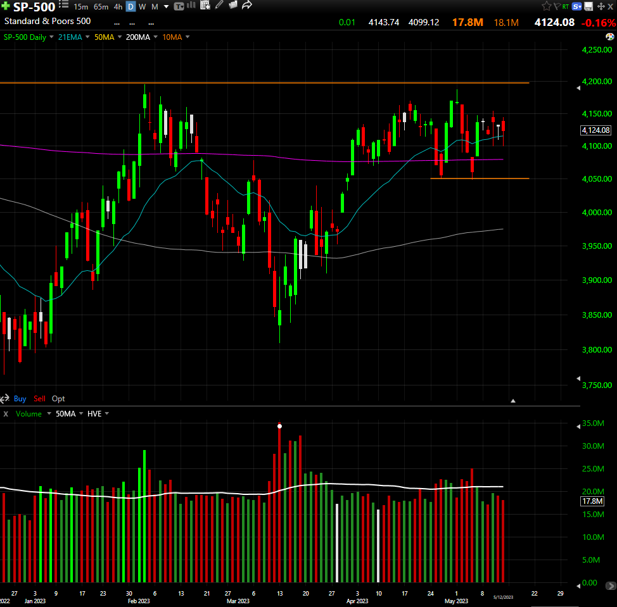Click the white HVE dot on volume
This screenshot has height=607, width=617.
(x=279, y=426)
